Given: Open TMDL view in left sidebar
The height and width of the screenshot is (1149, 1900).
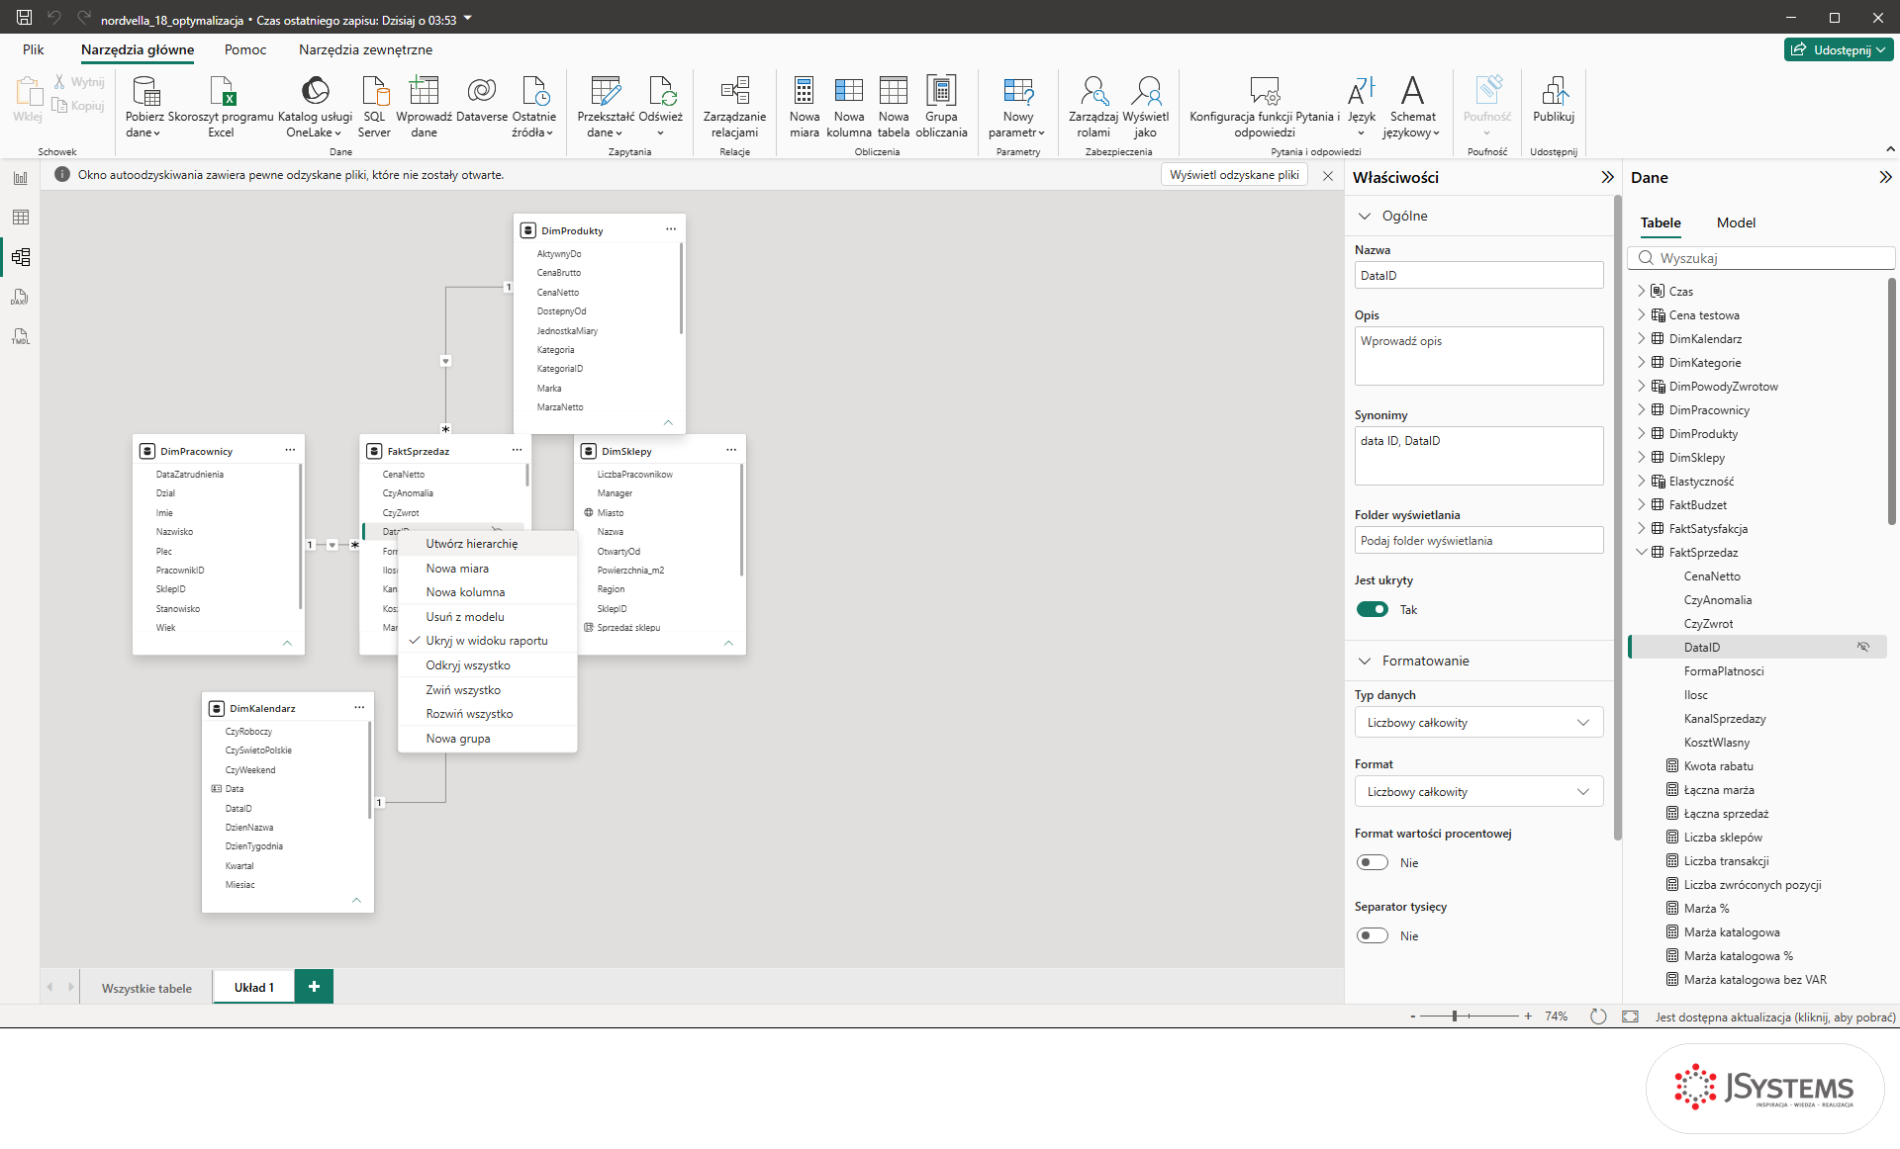Looking at the screenshot, I should tap(21, 337).
